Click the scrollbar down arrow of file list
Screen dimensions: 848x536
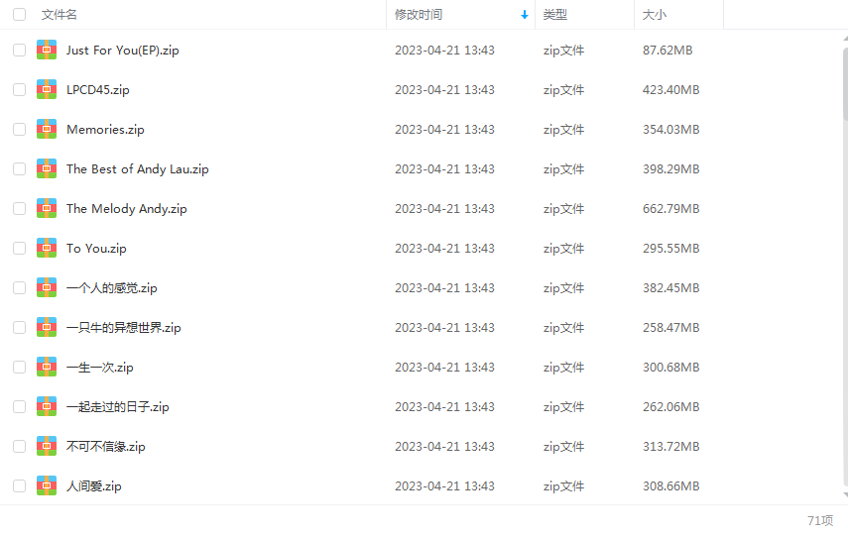845,495
